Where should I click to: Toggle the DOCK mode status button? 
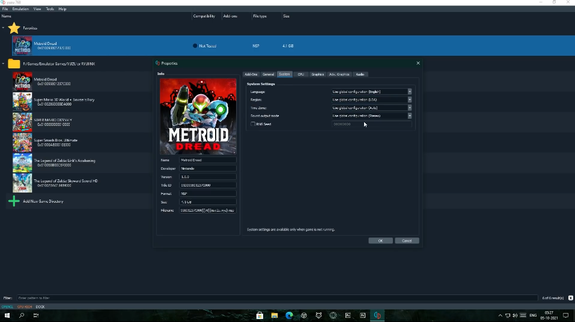point(40,306)
